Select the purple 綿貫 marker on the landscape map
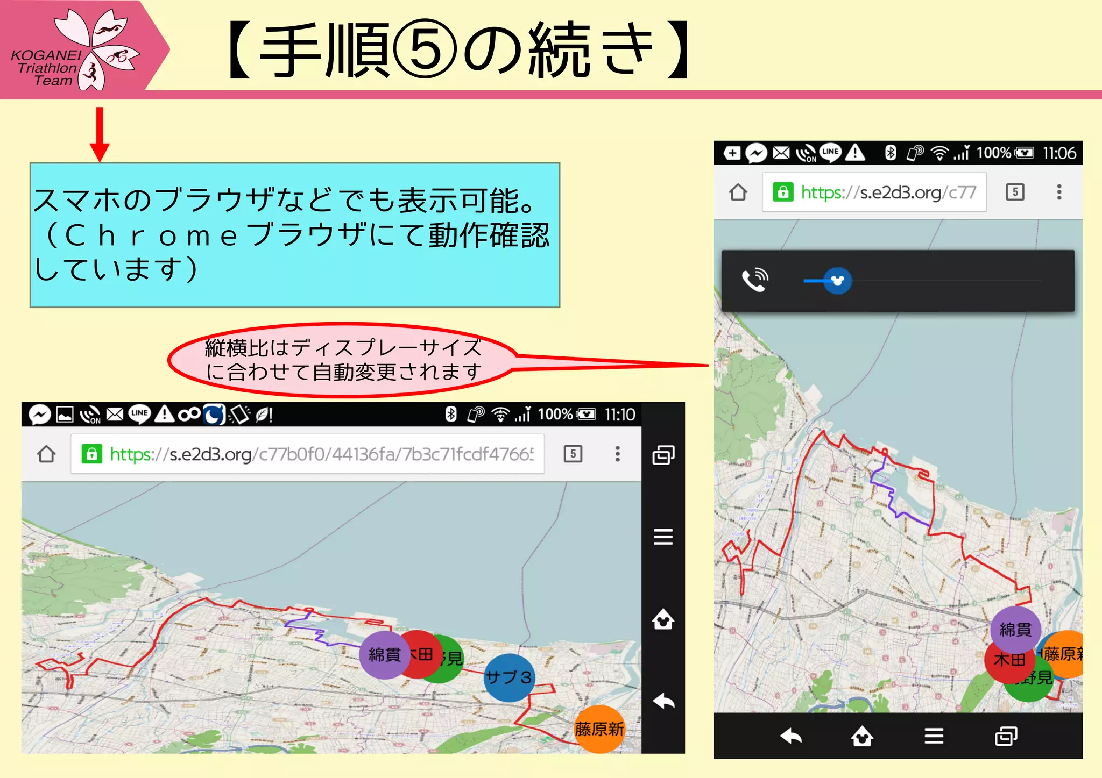The width and height of the screenshot is (1102, 778). tap(384, 654)
